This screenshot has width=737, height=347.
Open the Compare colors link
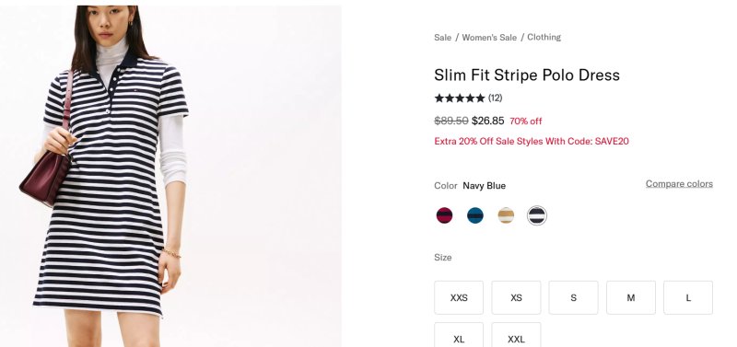[x=679, y=183]
